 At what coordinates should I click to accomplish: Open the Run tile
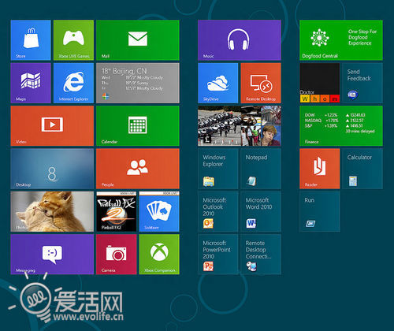pyautogui.click(x=320, y=211)
